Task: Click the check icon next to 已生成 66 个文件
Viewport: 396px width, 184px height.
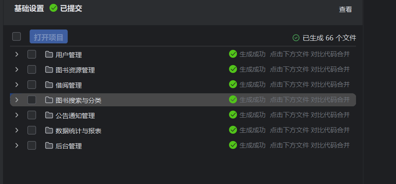Action: coord(296,38)
